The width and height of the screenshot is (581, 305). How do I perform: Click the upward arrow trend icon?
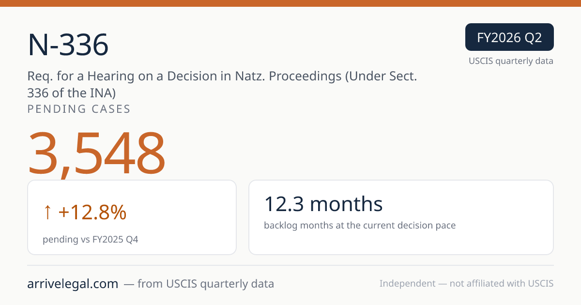(x=47, y=213)
